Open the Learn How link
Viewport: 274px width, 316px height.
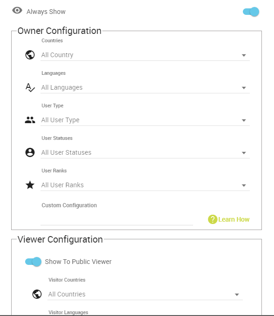[x=234, y=219]
